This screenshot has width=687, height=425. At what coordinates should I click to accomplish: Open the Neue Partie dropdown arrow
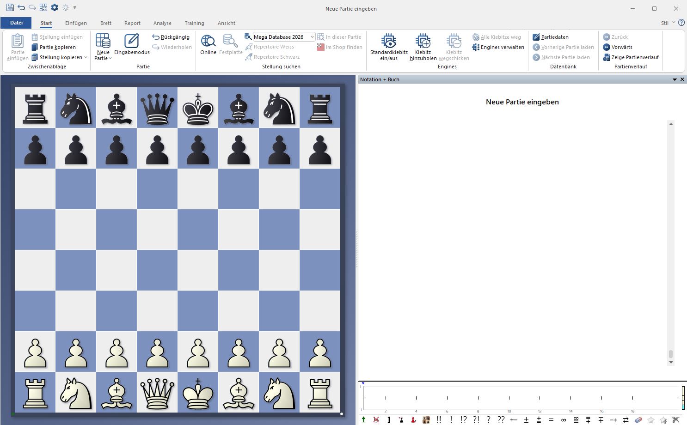(110, 59)
